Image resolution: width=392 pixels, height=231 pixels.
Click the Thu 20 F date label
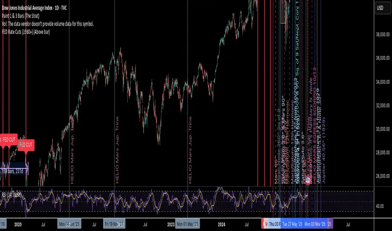274,224
